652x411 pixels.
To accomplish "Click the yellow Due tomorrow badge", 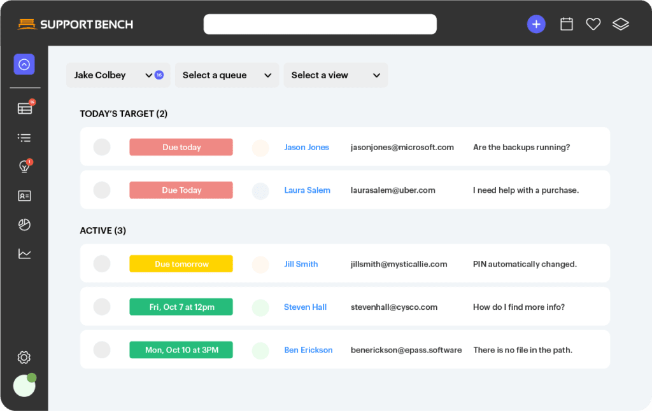I will click(x=181, y=264).
